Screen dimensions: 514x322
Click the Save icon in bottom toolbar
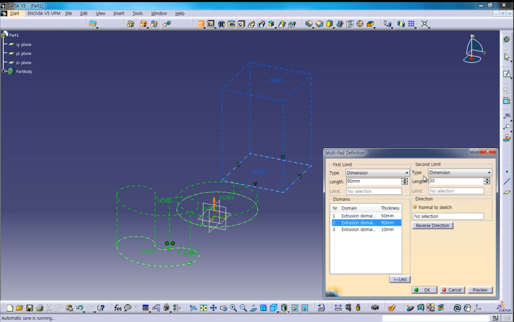[29, 308]
